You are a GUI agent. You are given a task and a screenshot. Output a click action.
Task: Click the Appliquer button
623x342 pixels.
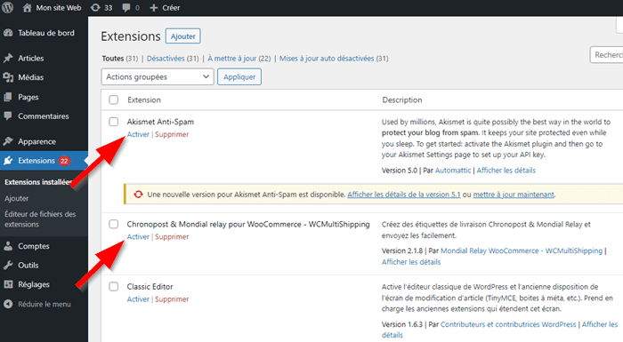click(239, 76)
